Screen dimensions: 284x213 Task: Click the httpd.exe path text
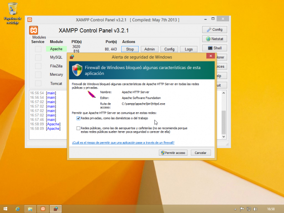point(143,104)
